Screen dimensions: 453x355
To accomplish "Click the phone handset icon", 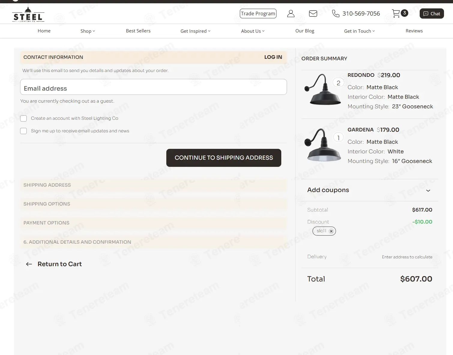I will click(x=336, y=14).
